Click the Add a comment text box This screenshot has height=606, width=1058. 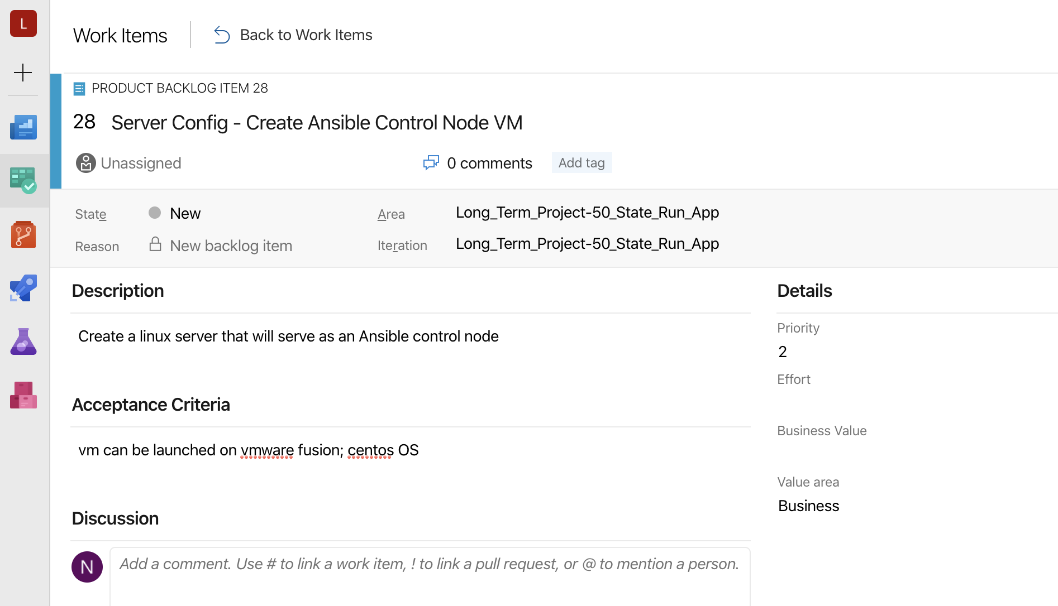pos(429,575)
